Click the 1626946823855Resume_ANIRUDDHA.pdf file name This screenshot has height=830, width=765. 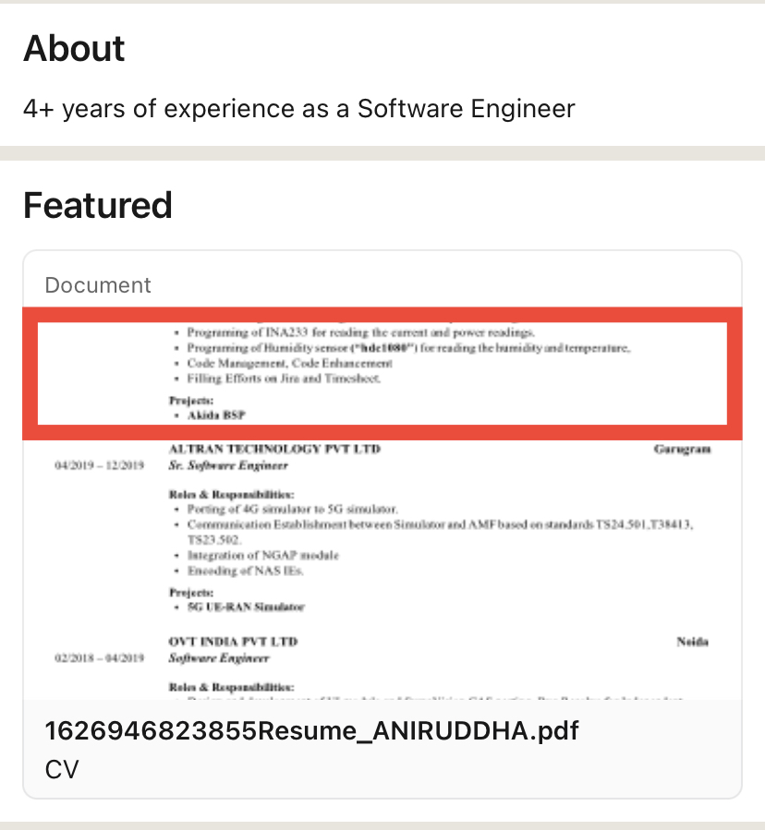click(x=311, y=731)
